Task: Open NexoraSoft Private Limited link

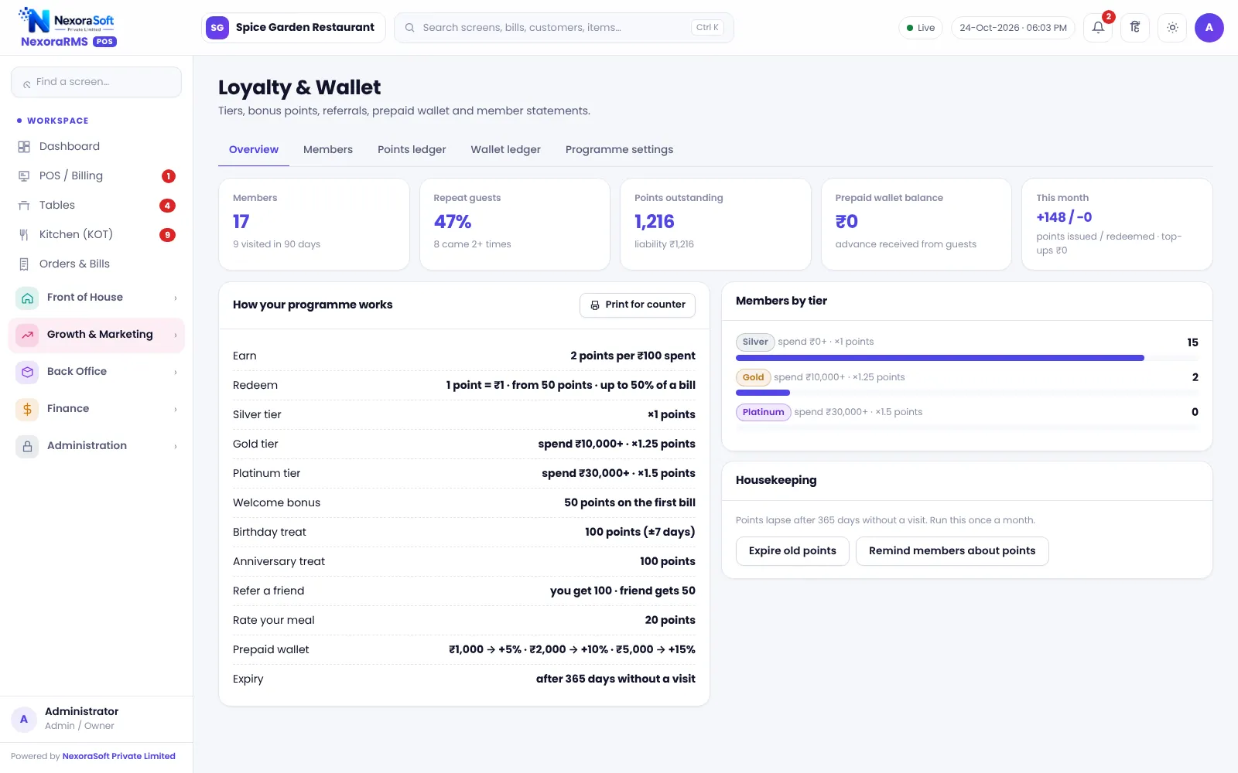Action: click(119, 757)
